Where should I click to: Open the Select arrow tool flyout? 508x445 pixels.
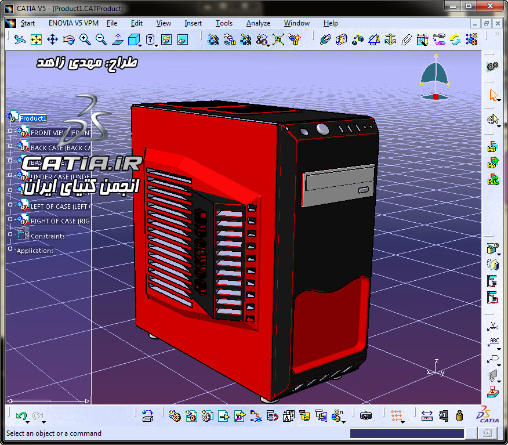pyautogui.click(x=499, y=100)
